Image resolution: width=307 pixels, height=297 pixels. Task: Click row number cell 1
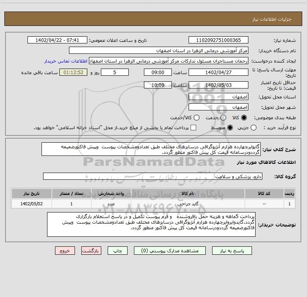tap(289, 204)
